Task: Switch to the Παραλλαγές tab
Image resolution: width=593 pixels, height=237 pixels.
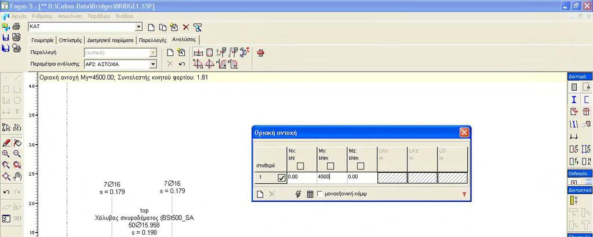Action: pyautogui.click(x=153, y=40)
